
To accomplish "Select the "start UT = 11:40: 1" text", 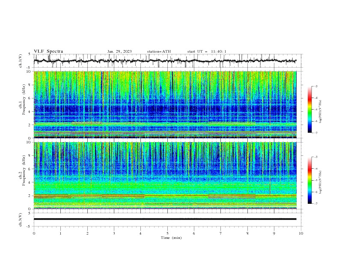I will click(207, 51).
